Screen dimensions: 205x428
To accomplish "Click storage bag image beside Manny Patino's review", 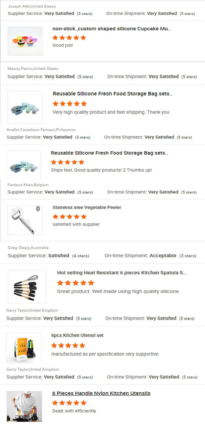I will [x=25, y=107].
